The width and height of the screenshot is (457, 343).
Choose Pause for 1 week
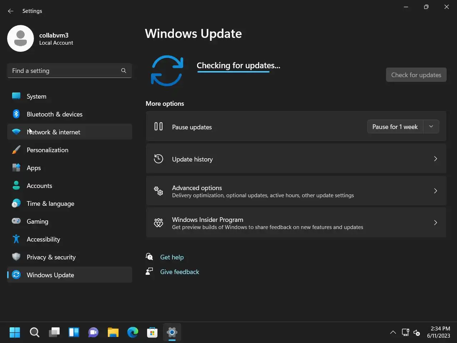[395, 126]
